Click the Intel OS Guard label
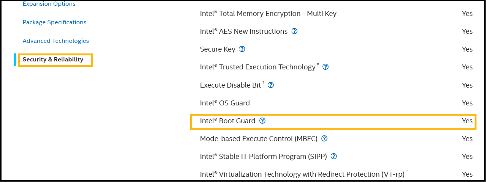This screenshot has height=182, width=486. [x=225, y=103]
